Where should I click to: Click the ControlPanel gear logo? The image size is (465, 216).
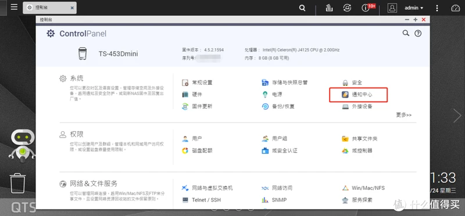pyautogui.click(x=51, y=34)
